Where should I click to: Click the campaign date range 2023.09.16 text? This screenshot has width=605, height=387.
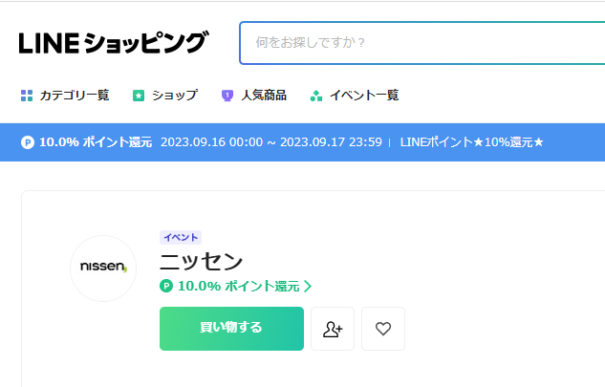[271, 142]
